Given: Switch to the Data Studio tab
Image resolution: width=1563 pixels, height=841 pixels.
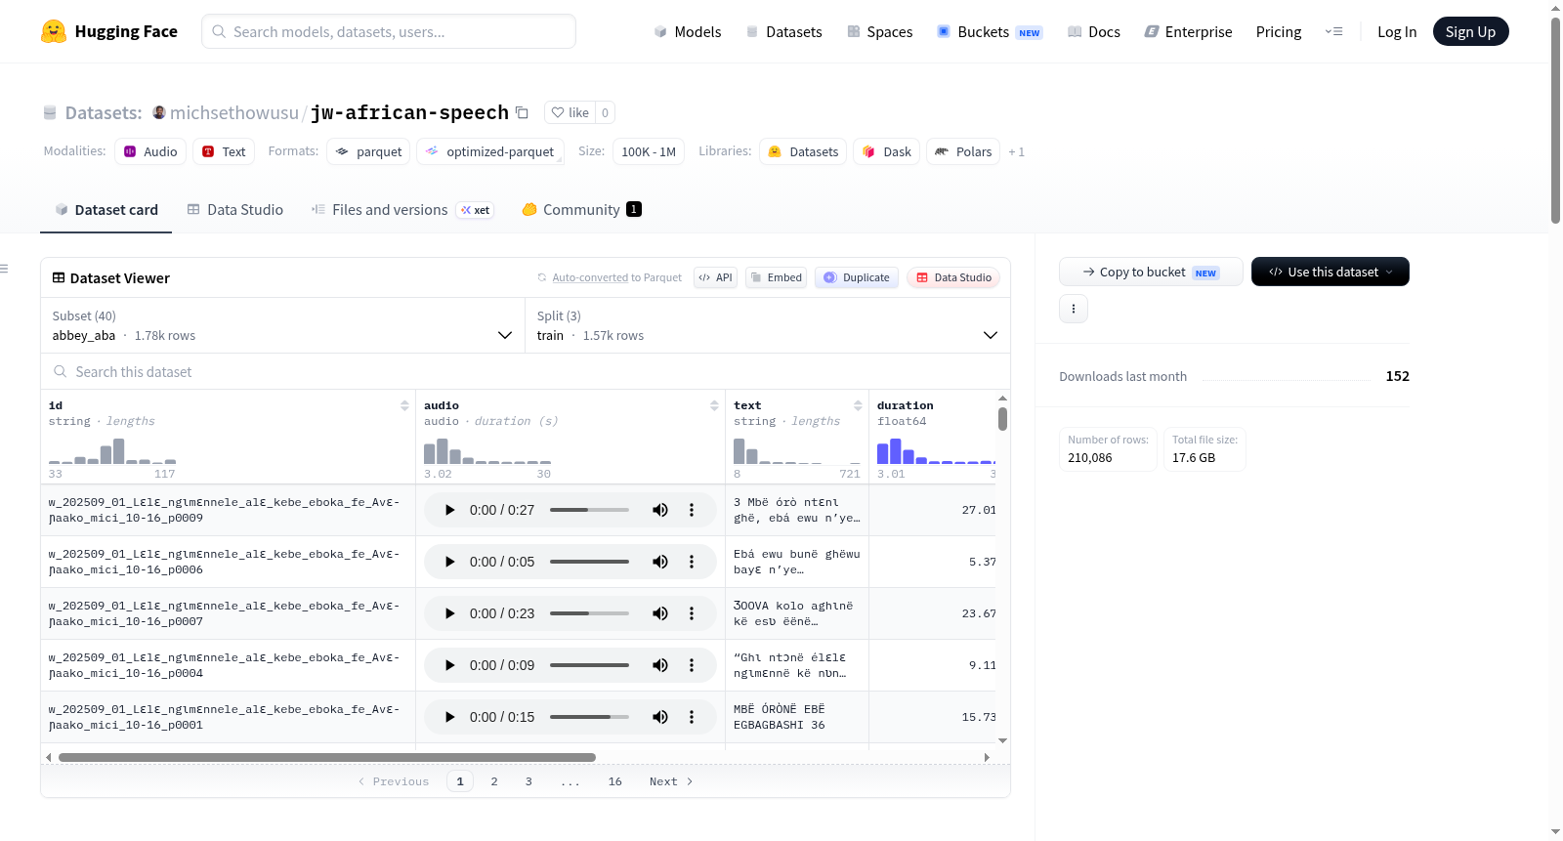Looking at the screenshot, I should coord(235,209).
